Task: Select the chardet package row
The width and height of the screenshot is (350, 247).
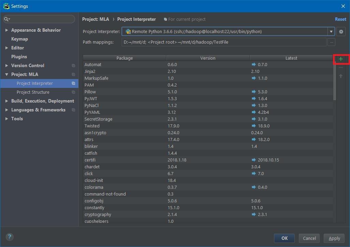Action: pos(208,167)
